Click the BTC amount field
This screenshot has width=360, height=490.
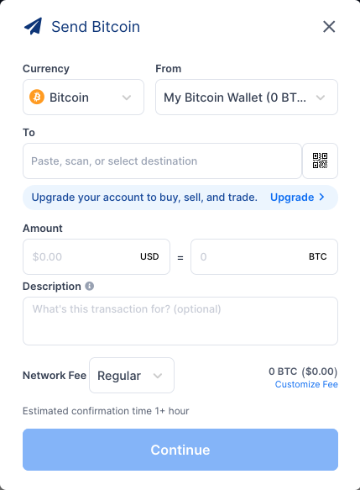click(264, 257)
